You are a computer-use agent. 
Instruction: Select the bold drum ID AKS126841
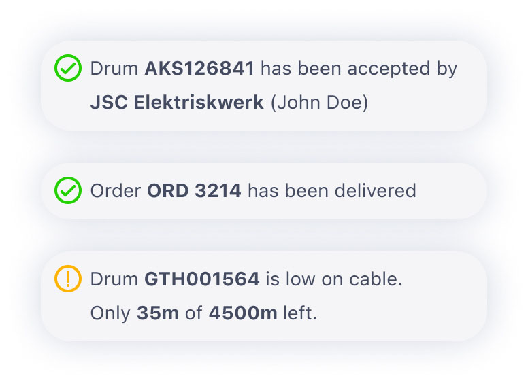(x=199, y=69)
